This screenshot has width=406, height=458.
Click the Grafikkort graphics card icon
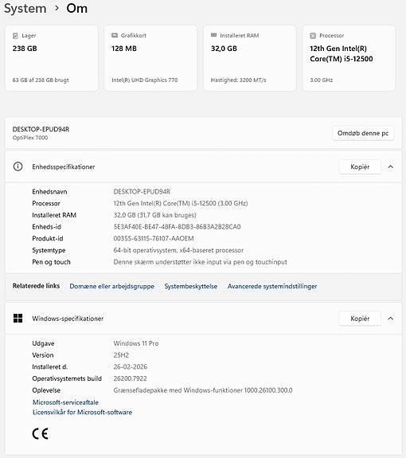[115, 35]
